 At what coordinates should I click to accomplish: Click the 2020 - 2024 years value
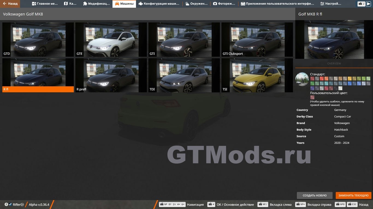342,143
